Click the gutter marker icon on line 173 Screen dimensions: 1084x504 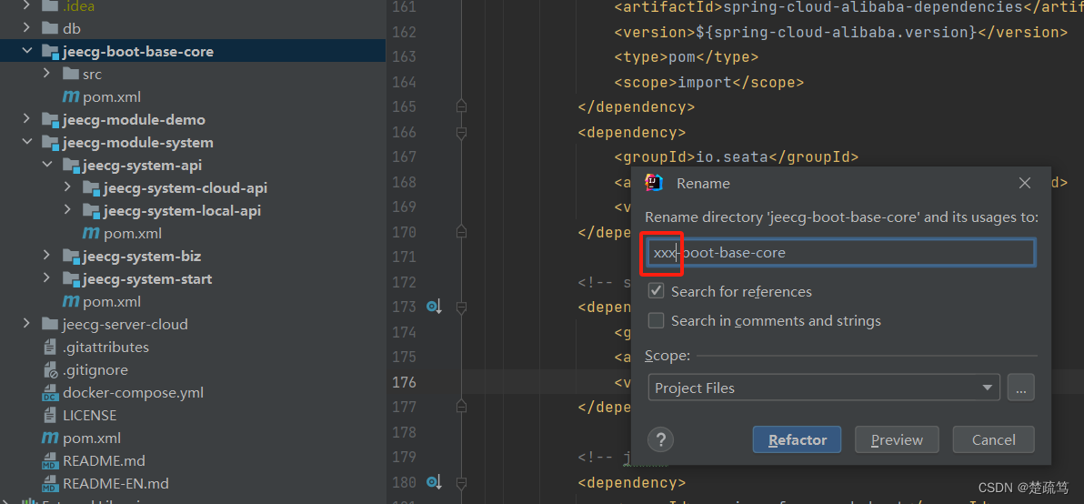pyautogui.click(x=434, y=307)
